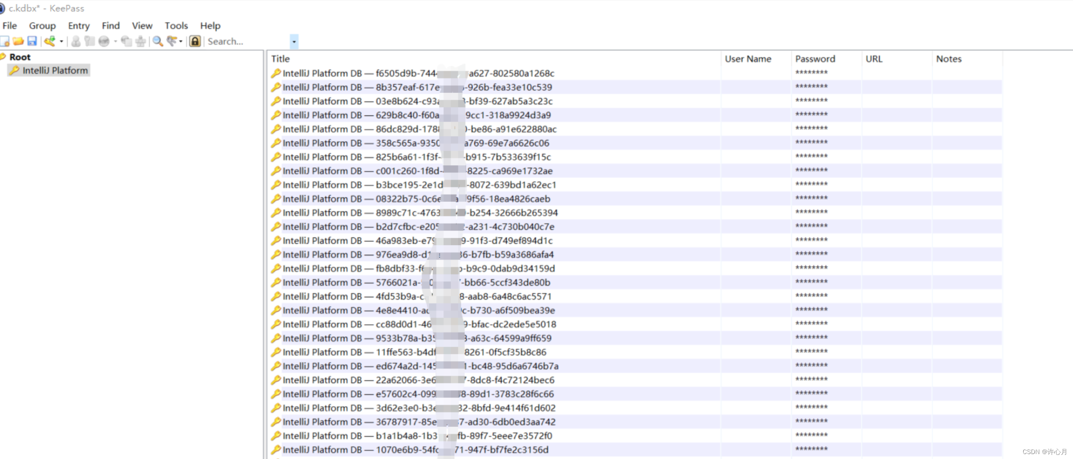Open the Open URL dropdown arrow

click(x=115, y=41)
